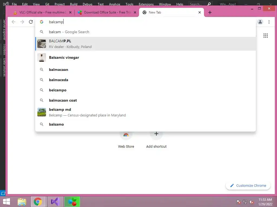Click the Chrome taskbar icon
Screen dimensions: 277x207
pyautogui.click(x=38, y=202)
